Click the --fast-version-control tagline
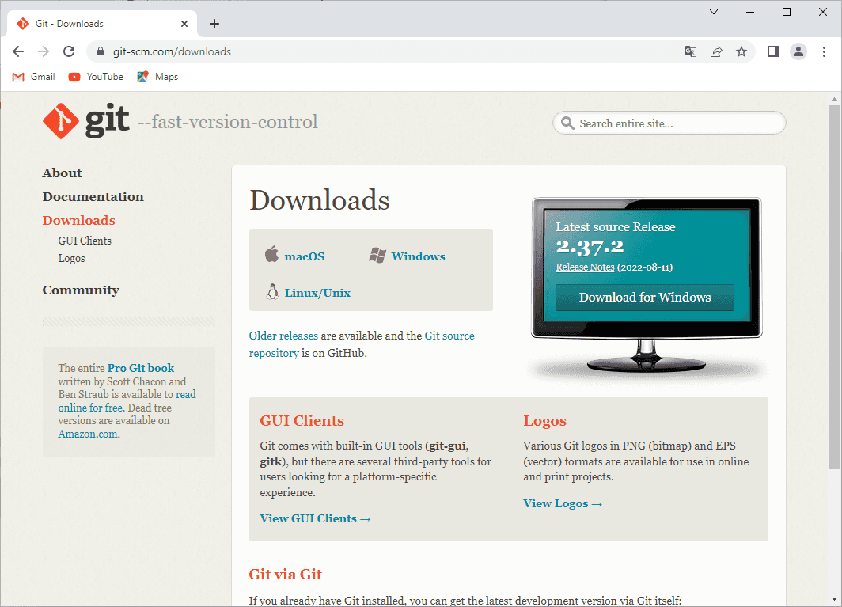The image size is (842, 607). [x=228, y=122]
